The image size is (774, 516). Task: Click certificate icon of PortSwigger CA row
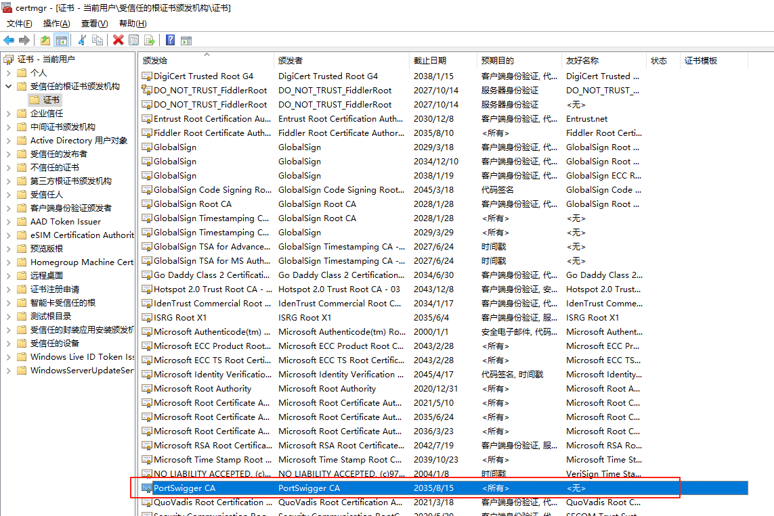click(x=146, y=488)
